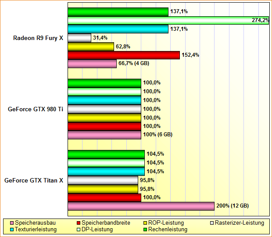Click the 62,8% value label

[x=123, y=47]
